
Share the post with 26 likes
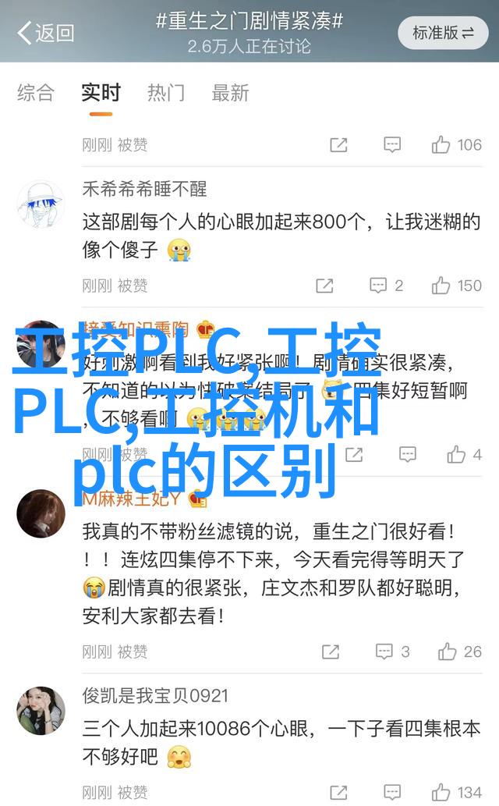[x=331, y=652]
